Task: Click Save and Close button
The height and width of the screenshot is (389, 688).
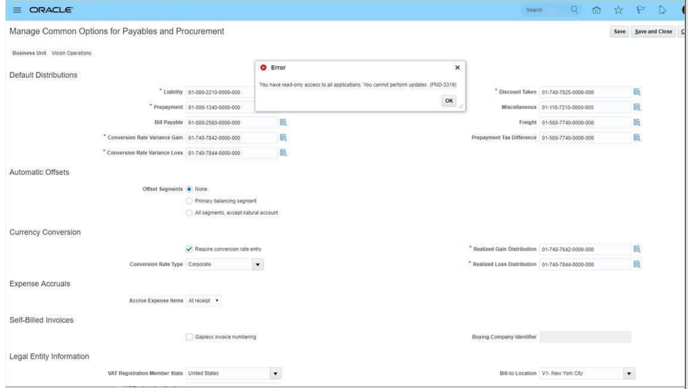Action: coord(653,32)
